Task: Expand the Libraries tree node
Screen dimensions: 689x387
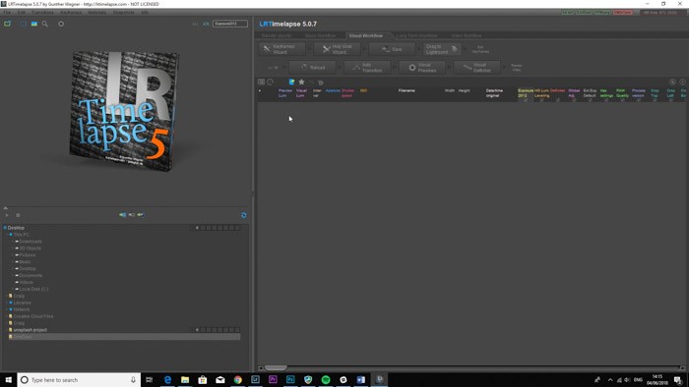Action: pos(7,303)
